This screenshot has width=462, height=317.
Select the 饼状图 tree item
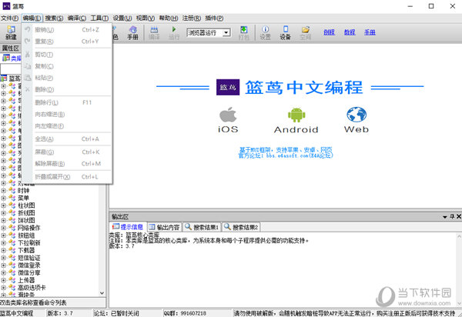point(26,220)
